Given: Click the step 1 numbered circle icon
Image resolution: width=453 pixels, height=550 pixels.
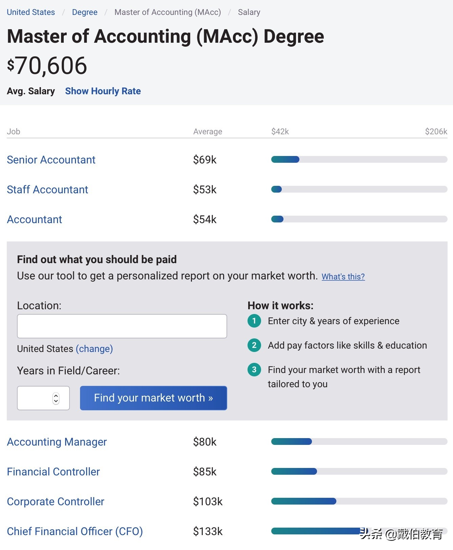Looking at the screenshot, I should pyautogui.click(x=254, y=321).
